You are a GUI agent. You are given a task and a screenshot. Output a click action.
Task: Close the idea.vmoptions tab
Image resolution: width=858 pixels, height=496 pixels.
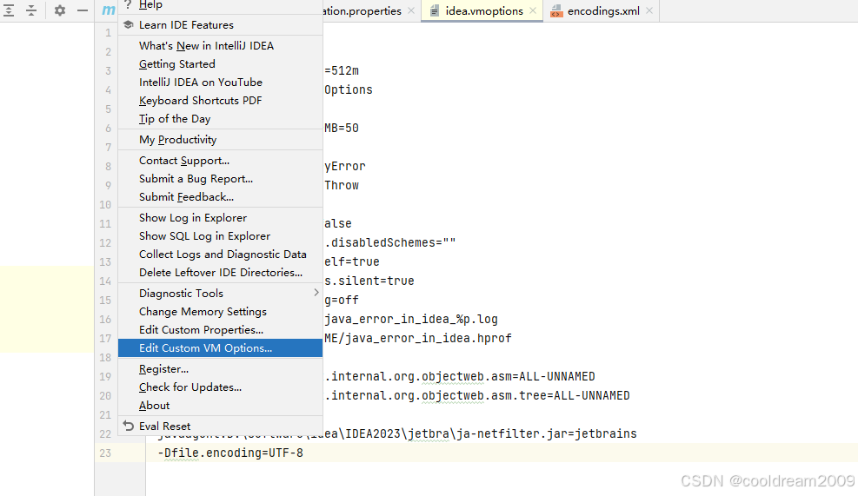532,11
